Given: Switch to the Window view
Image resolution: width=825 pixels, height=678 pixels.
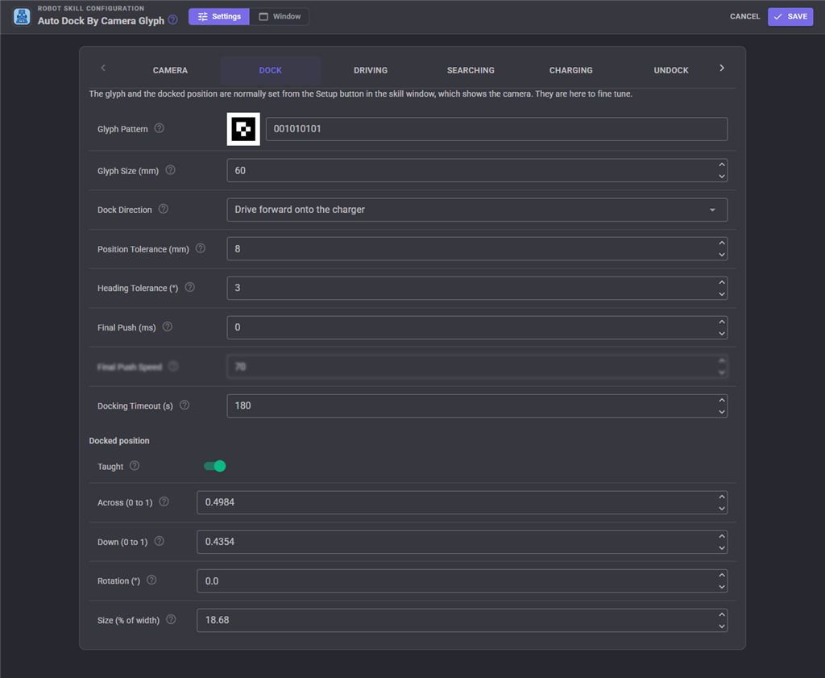Looking at the screenshot, I should [x=280, y=17].
